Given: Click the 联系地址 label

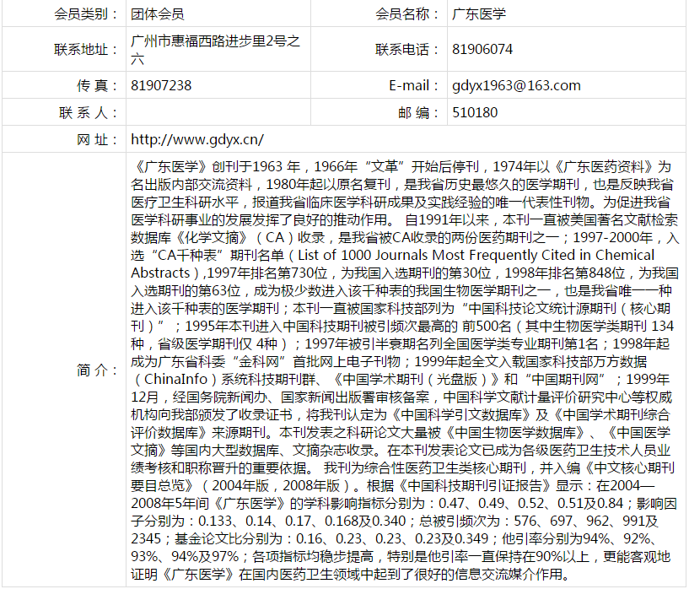Looking at the screenshot, I should pyautogui.click(x=86, y=49).
